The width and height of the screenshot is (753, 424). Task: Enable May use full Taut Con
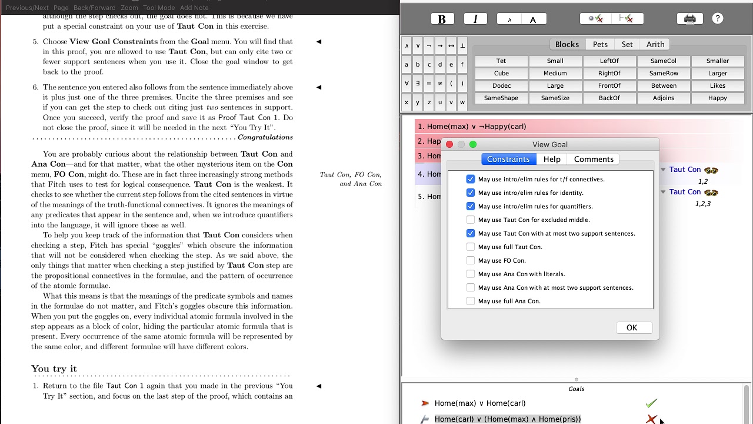[471, 247]
